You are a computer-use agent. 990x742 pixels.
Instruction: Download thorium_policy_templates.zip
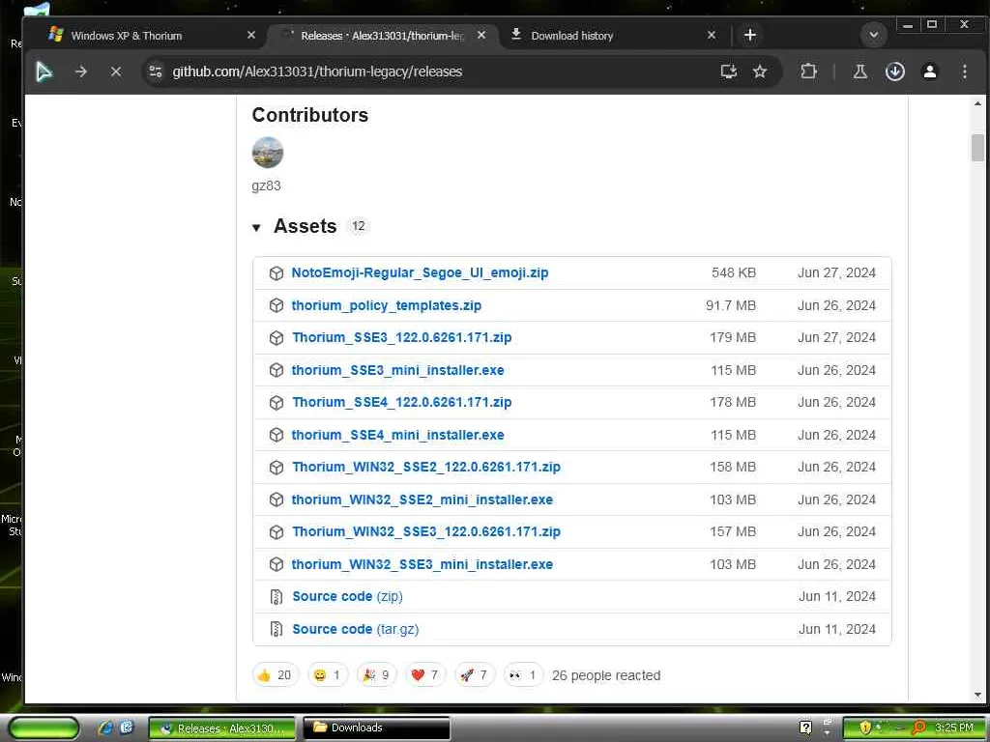(387, 306)
